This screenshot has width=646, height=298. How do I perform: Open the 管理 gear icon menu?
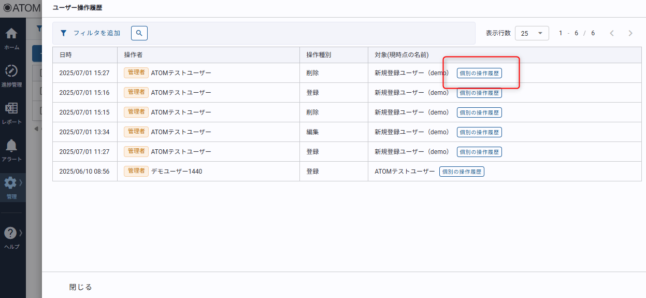coord(11,183)
